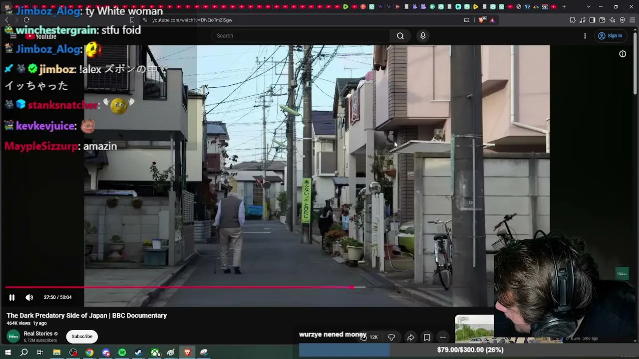Run search with the magnifier button
Screen dimensions: 639x359
click(x=400, y=36)
